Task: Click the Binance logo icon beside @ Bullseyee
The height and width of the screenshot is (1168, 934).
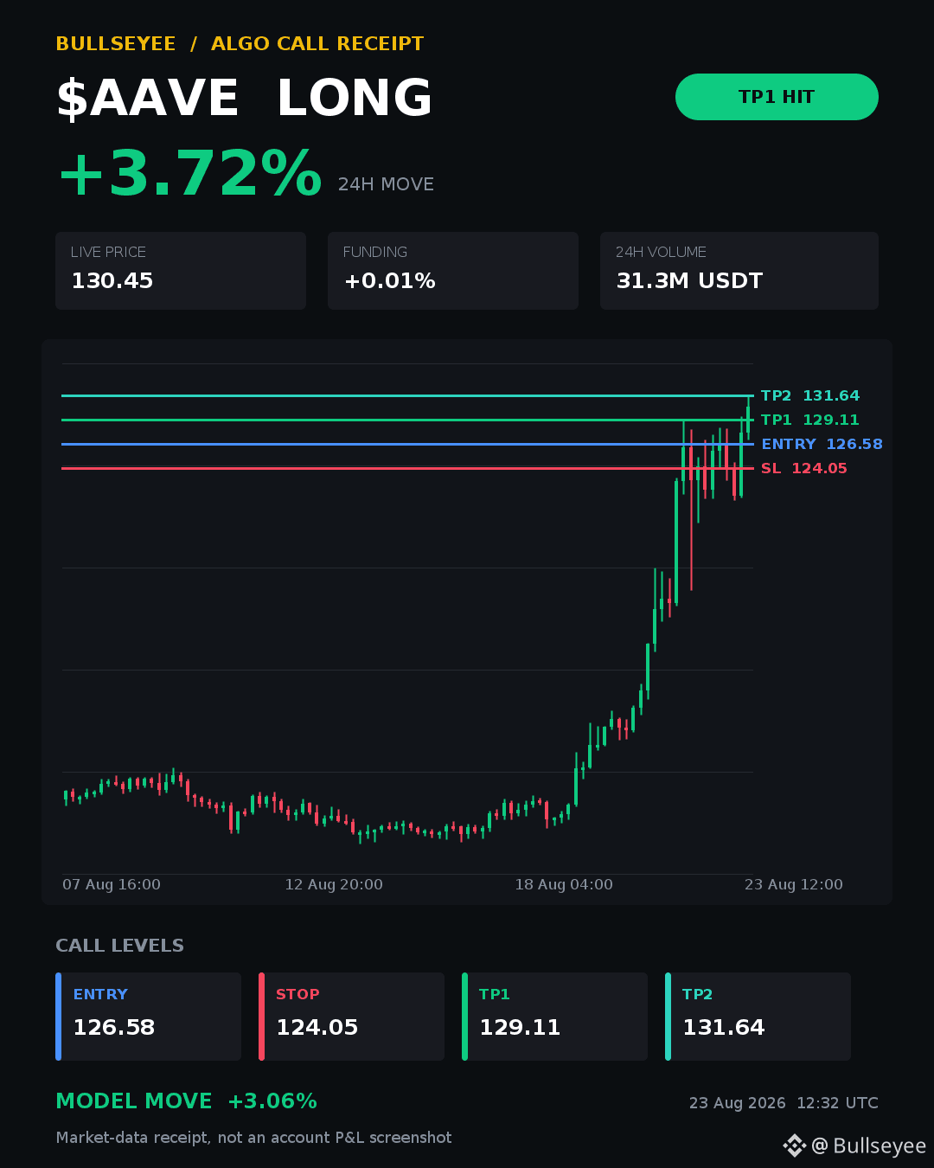Action: click(x=794, y=1146)
